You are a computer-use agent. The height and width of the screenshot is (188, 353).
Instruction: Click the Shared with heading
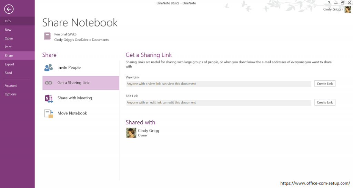coord(141,122)
